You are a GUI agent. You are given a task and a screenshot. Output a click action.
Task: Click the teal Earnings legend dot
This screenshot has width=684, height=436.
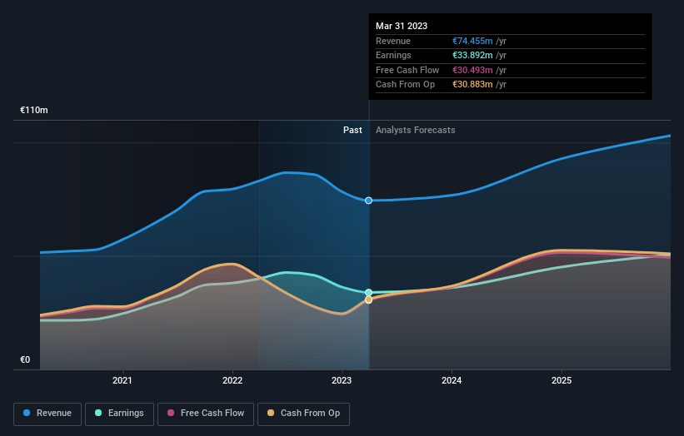tap(98, 413)
